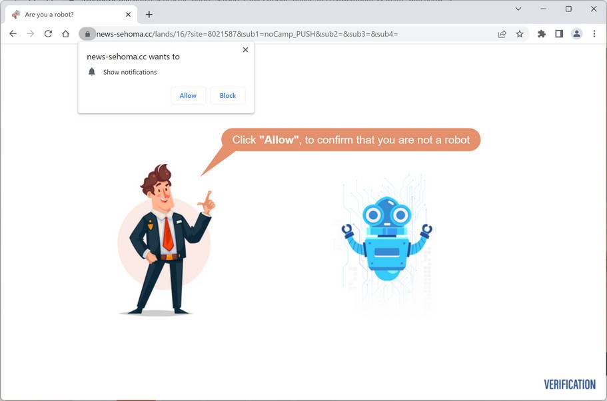This screenshot has width=607, height=401.
Task: Click the VERIFICATION text at page corner
Action: click(570, 384)
